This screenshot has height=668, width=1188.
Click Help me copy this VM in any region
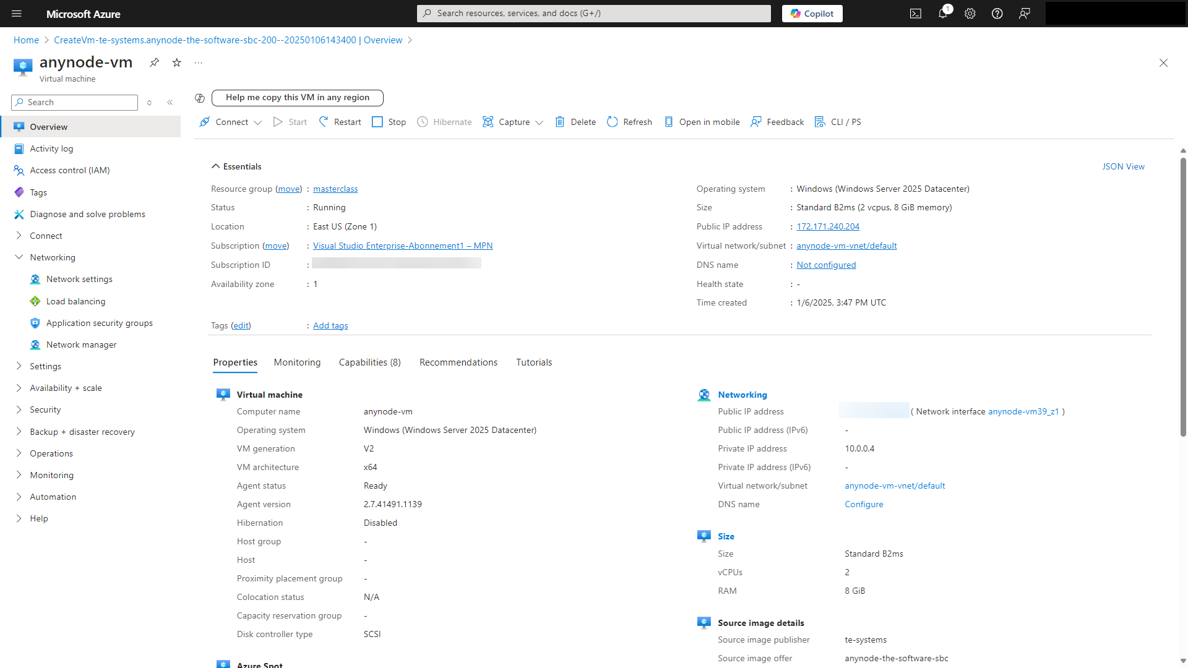298,98
